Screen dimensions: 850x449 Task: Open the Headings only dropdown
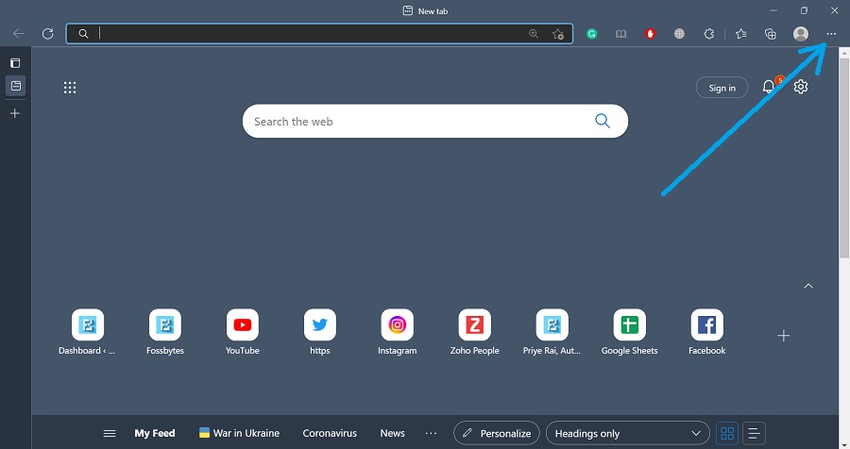click(628, 433)
